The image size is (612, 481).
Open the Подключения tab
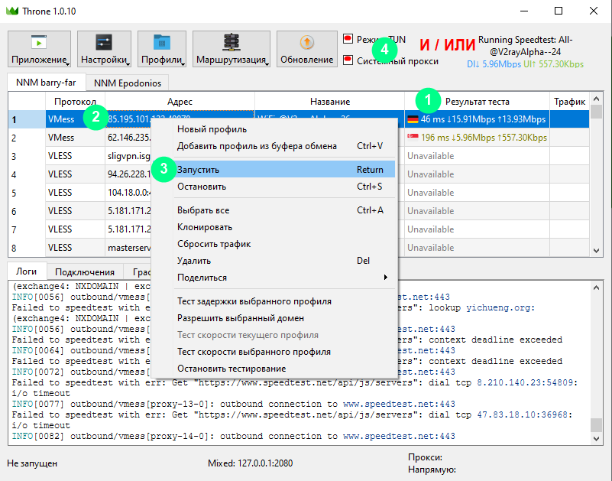(x=85, y=271)
